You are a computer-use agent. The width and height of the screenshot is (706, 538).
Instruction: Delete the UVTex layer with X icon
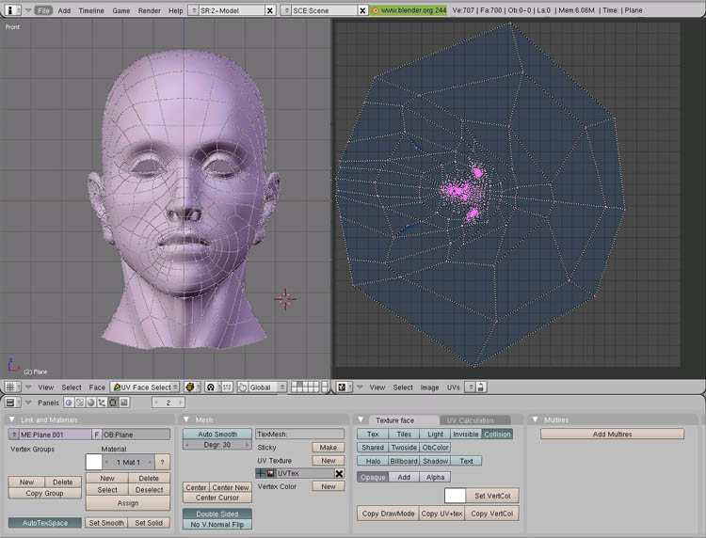[339, 474]
